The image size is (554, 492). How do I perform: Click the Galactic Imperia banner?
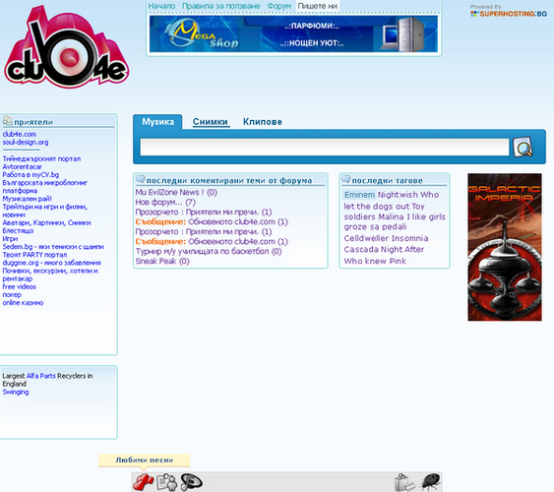[505, 247]
